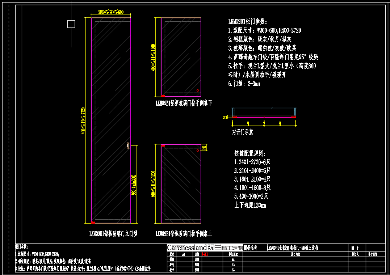Click the 400≤H≤2720 height dimension text

pyautogui.click(x=83, y=121)
